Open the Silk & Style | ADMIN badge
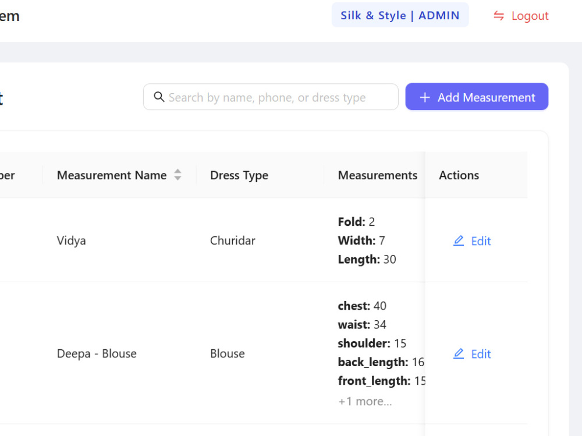The height and width of the screenshot is (436, 582). [400, 15]
